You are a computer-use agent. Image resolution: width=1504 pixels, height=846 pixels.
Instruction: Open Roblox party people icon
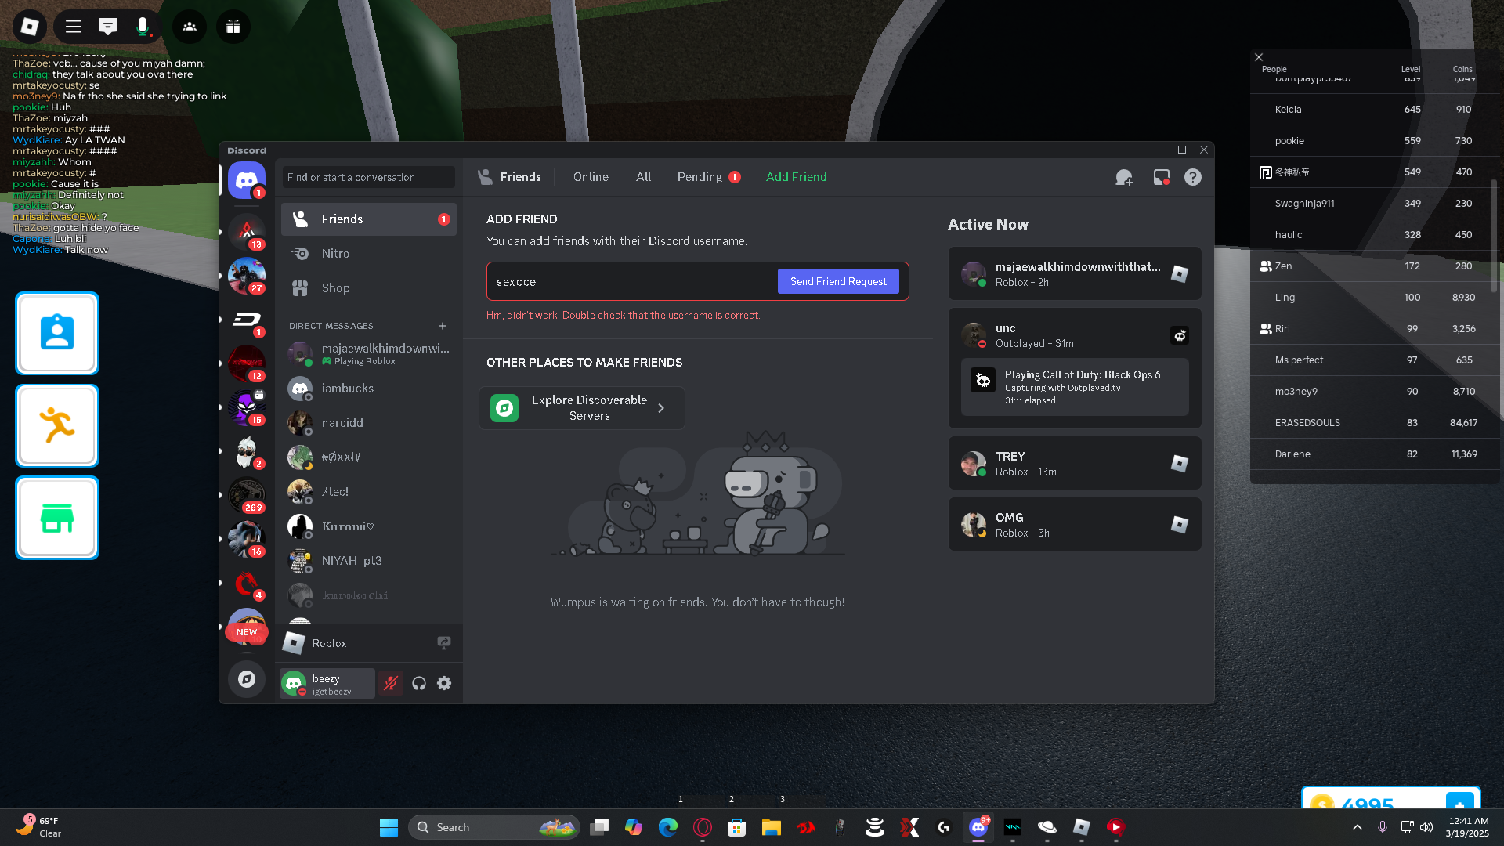coord(190,27)
